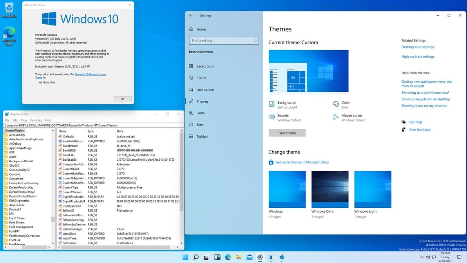Screen dimensions: 467x263
Task: Select Themes in the Settings sidebar
Action: [x=199, y=101]
